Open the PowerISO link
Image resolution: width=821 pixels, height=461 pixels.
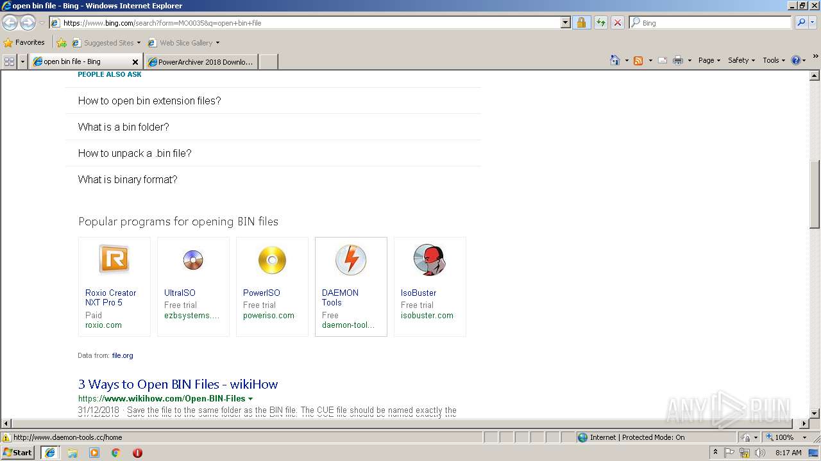click(x=261, y=293)
